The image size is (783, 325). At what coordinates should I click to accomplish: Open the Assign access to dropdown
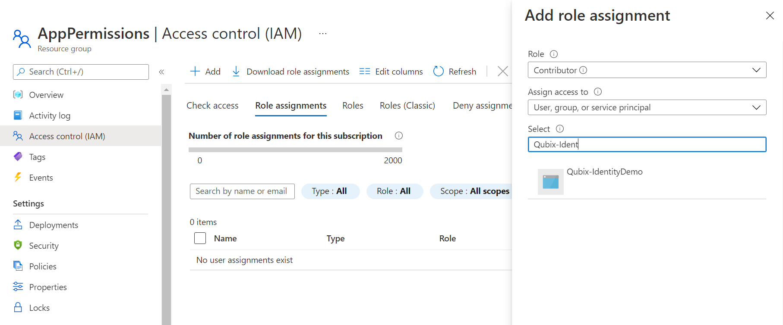point(647,107)
